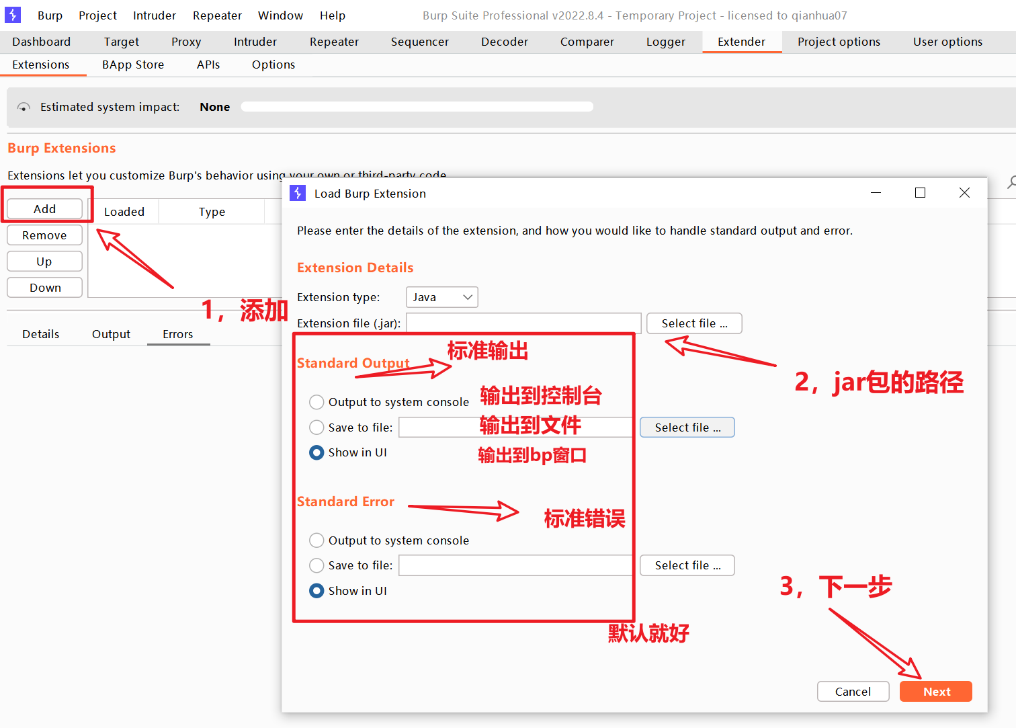Viewport: 1016px width, 728px height.
Task: Open the Help menu
Action: coord(333,15)
